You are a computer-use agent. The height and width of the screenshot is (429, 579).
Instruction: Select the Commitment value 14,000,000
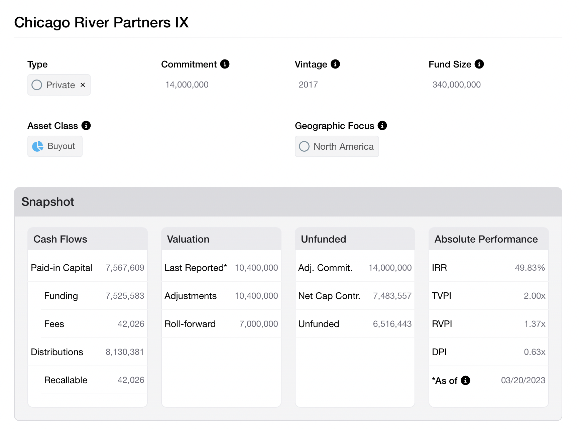point(187,85)
